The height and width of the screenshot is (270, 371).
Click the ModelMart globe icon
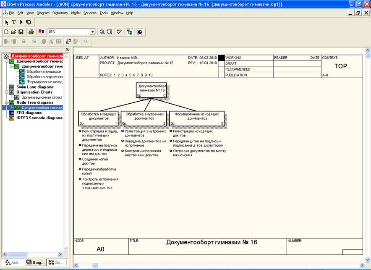140,32
